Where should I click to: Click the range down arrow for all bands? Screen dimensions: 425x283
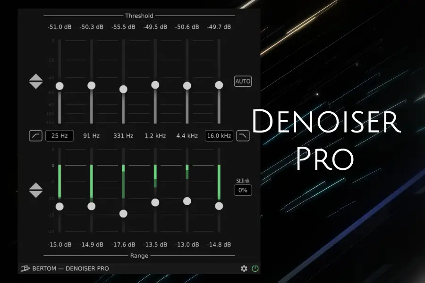(x=36, y=194)
